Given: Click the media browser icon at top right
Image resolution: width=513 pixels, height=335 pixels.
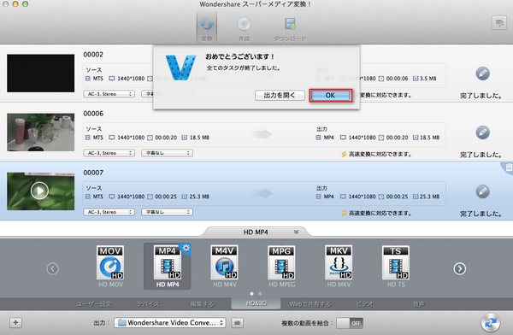Looking at the screenshot, I should tap(499, 22).
